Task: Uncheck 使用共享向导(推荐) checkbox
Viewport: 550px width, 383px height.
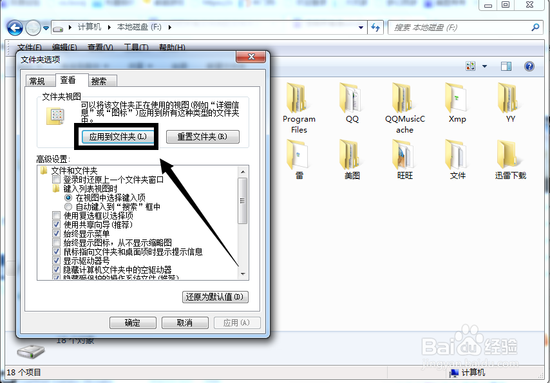Action: (x=56, y=225)
